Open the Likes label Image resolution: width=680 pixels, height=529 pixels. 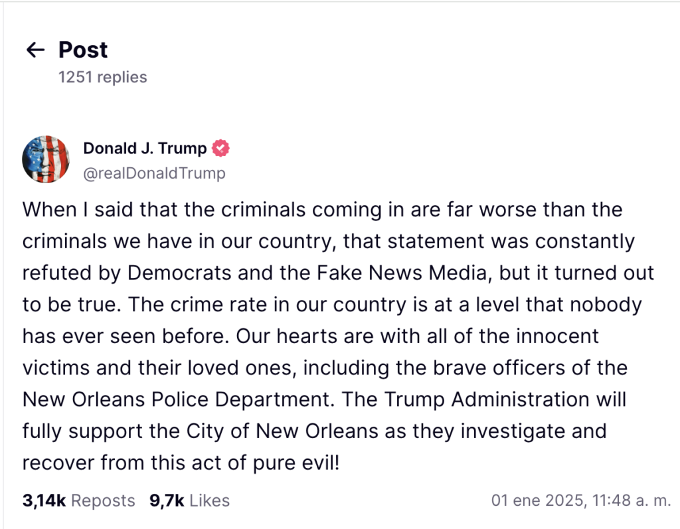(x=209, y=500)
